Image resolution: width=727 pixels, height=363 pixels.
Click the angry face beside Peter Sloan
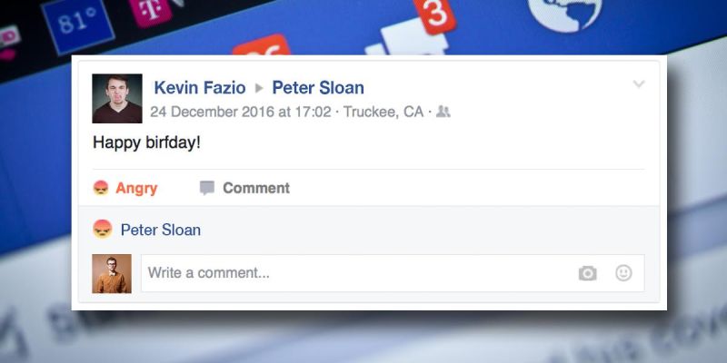tap(103, 230)
